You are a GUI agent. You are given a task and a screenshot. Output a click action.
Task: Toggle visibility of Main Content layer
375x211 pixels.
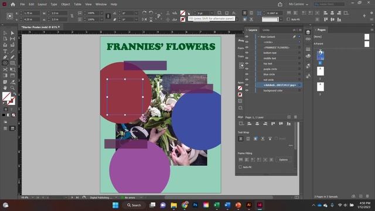click(247, 36)
